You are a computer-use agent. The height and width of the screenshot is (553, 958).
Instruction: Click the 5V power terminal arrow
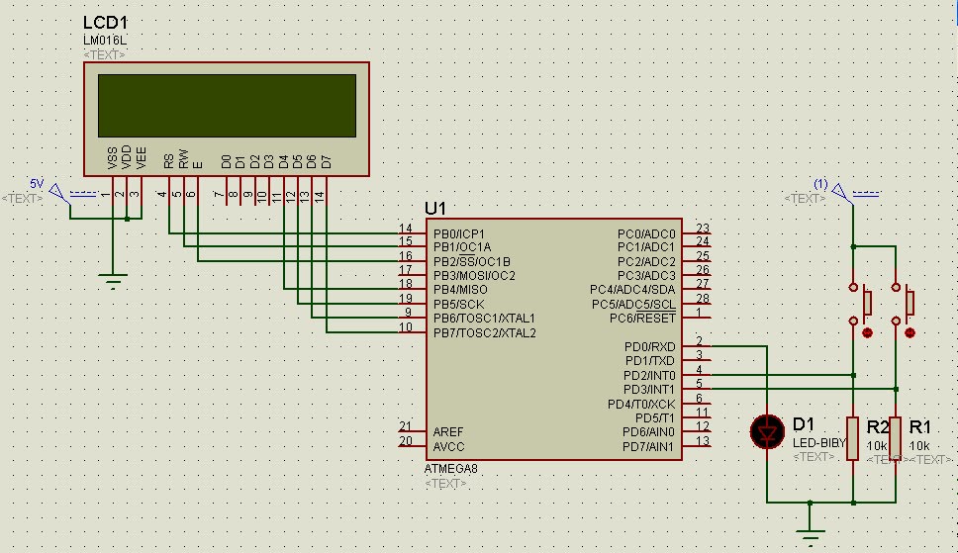pos(57,193)
